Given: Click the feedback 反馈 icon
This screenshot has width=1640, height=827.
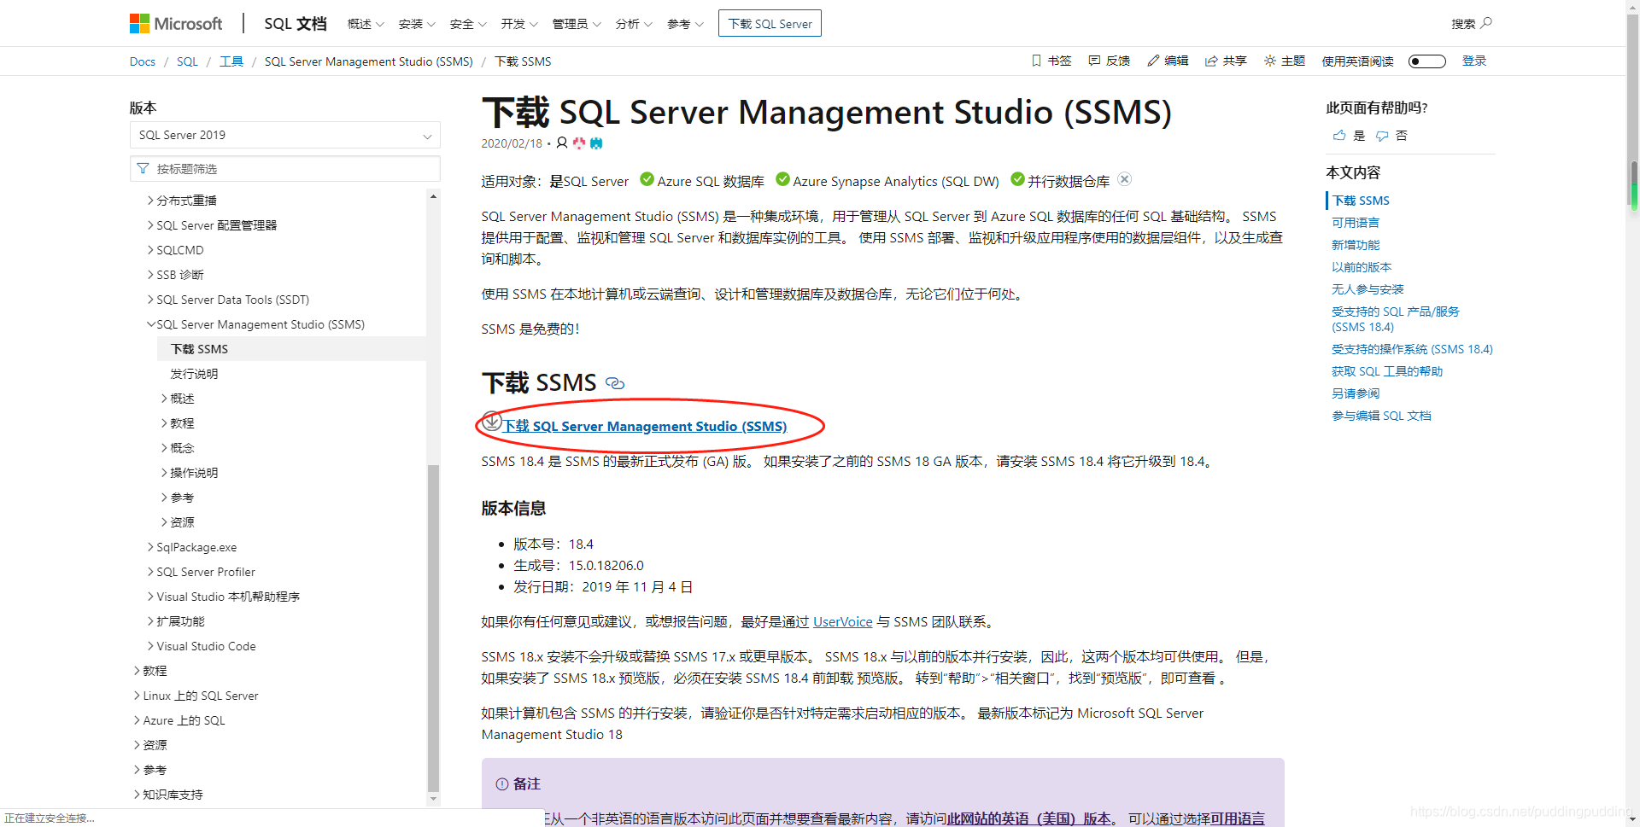Looking at the screenshot, I should pos(1094,61).
